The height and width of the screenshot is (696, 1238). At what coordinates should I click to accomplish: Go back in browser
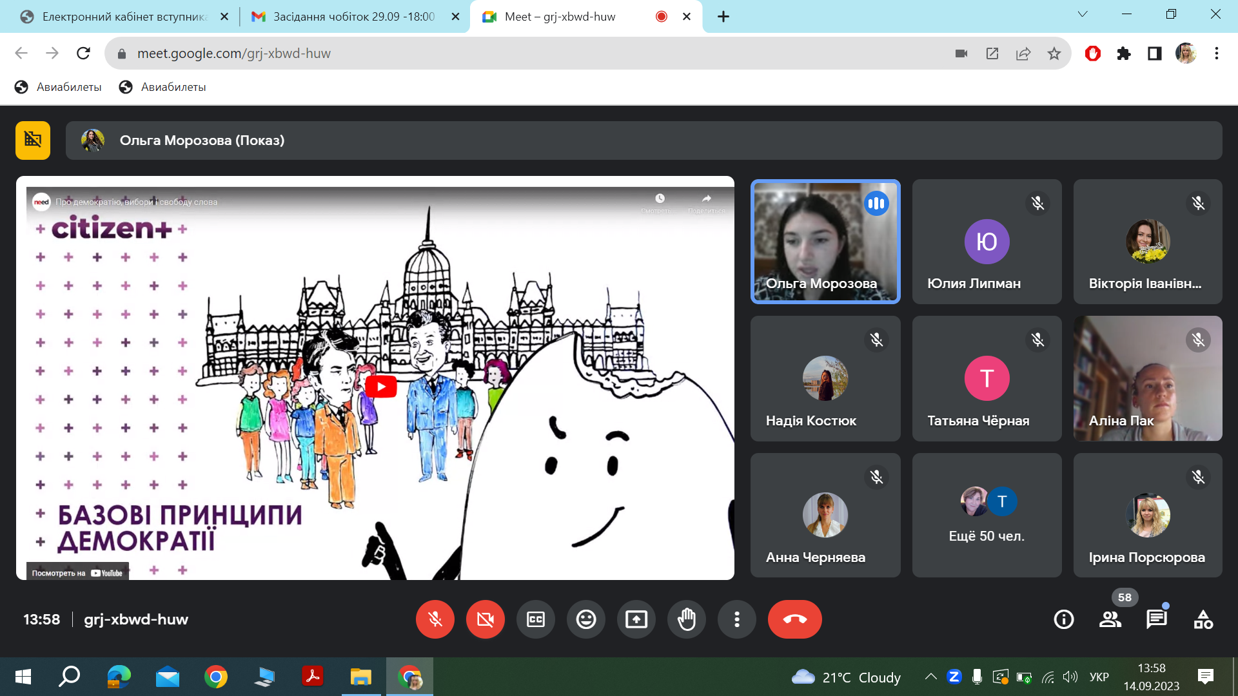coord(21,53)
